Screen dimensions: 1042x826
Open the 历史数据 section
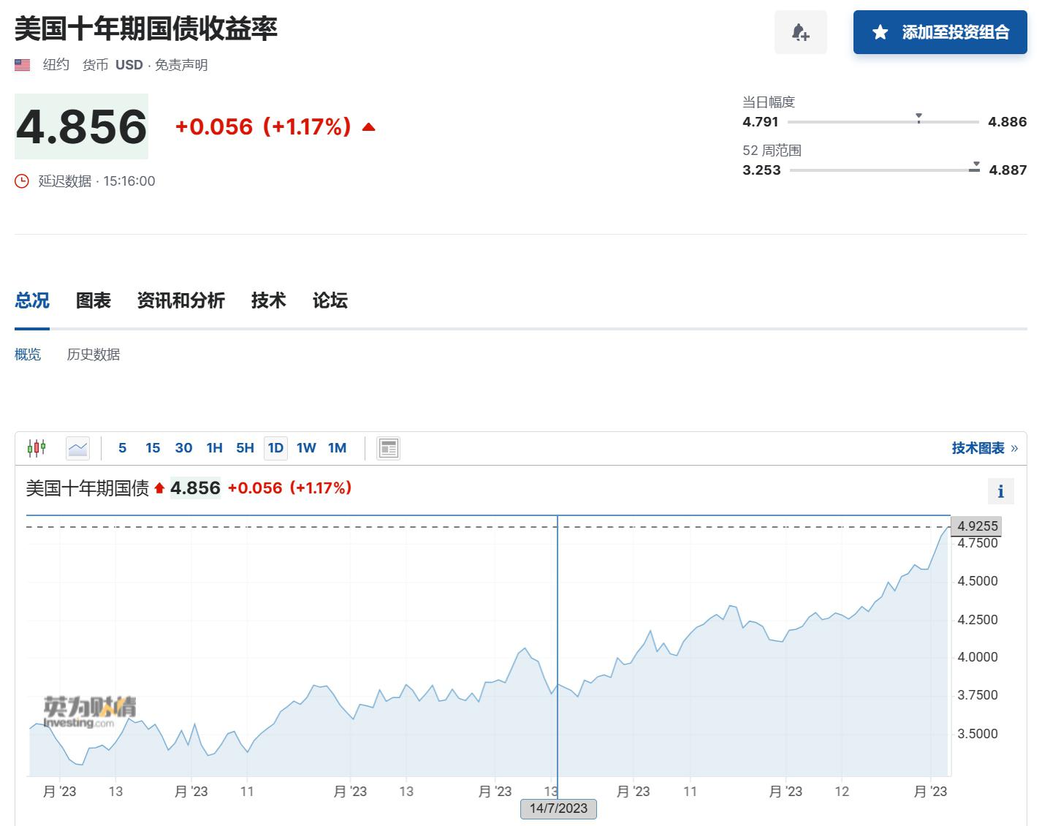[x=93, y=355]
